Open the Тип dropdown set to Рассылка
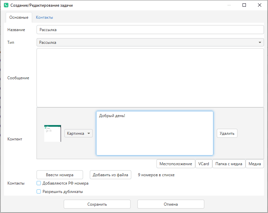This screenshot has height=213, width=268. (150, 42)
